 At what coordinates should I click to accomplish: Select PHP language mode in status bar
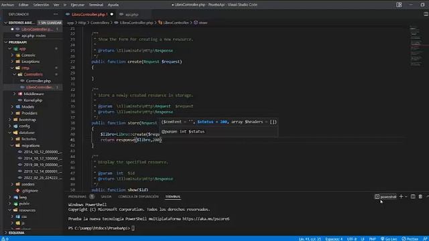pyautogui.click(x=373, y=239)
